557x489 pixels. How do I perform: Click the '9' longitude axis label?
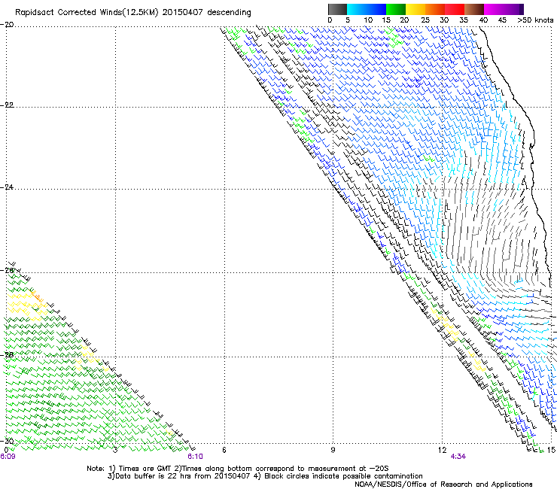(333, 450)
